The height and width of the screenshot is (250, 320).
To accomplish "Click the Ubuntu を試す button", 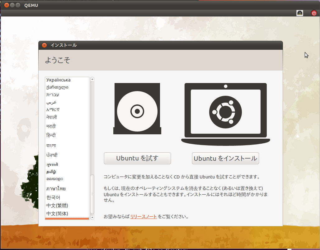I will (137, 158).
